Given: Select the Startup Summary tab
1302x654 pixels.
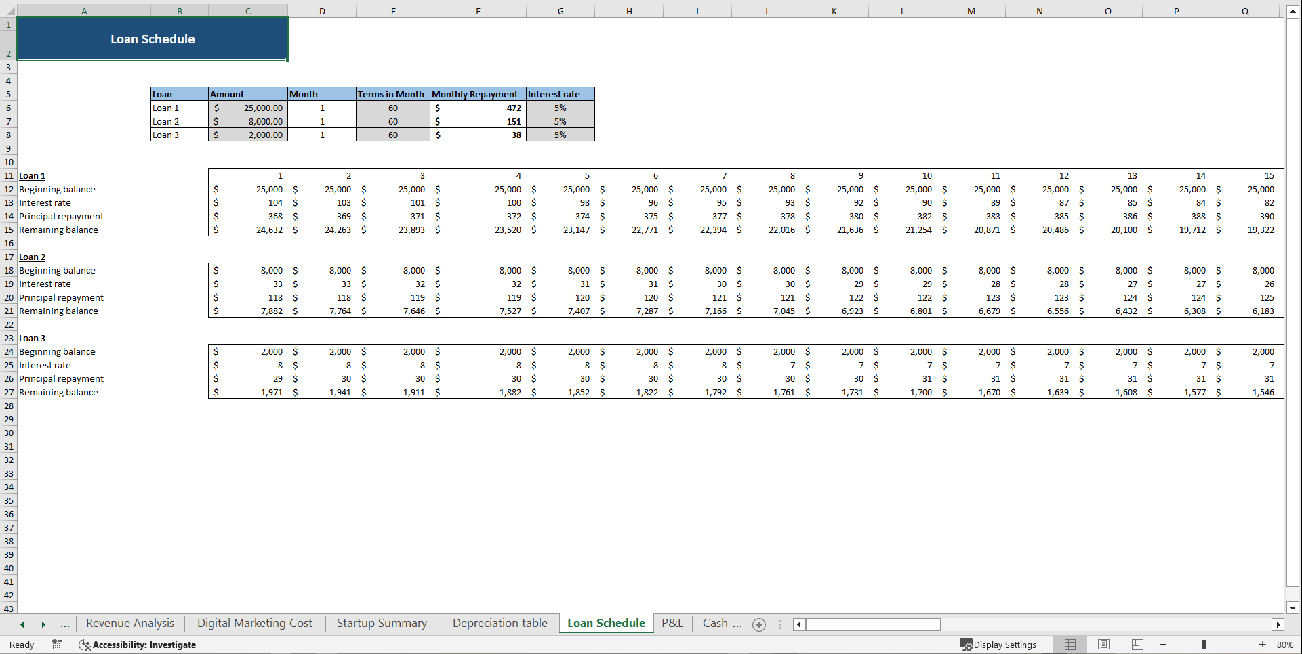Looking at the screenshot, I should (381, 623).
